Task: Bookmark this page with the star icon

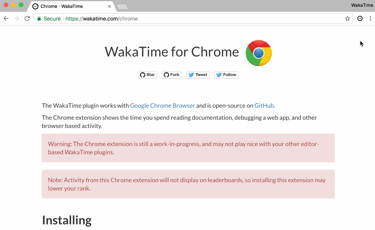Action: (x=348, y=18)
